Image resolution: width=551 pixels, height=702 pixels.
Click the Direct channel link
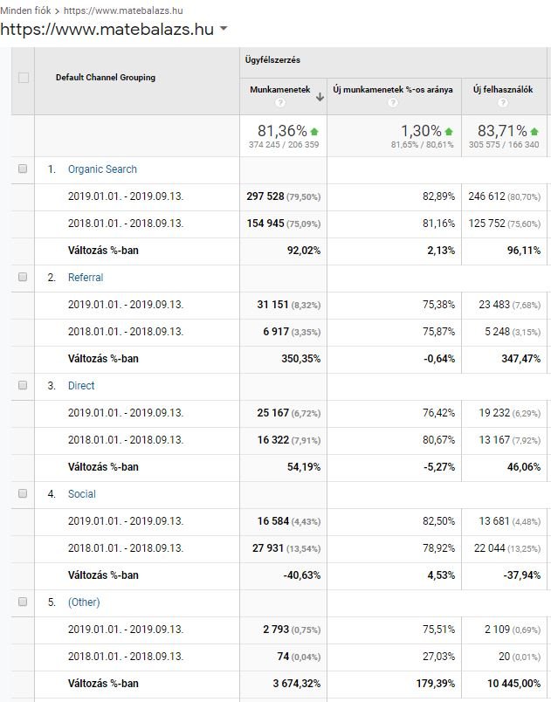[x=81, y=386]
